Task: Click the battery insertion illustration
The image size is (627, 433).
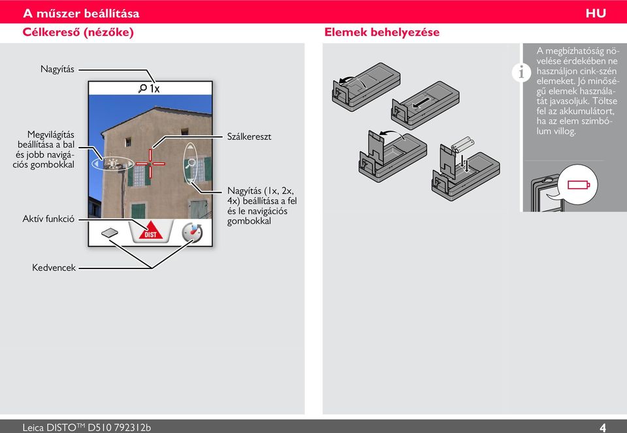Action: click(x=466, y=168)
